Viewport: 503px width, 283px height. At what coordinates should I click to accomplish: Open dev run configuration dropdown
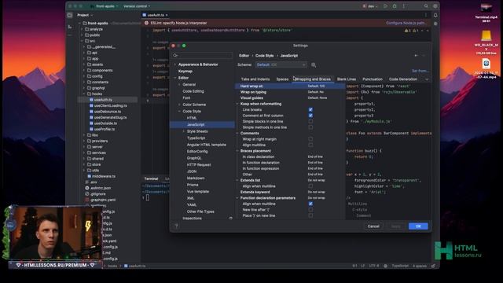click(x=370, y=6)
